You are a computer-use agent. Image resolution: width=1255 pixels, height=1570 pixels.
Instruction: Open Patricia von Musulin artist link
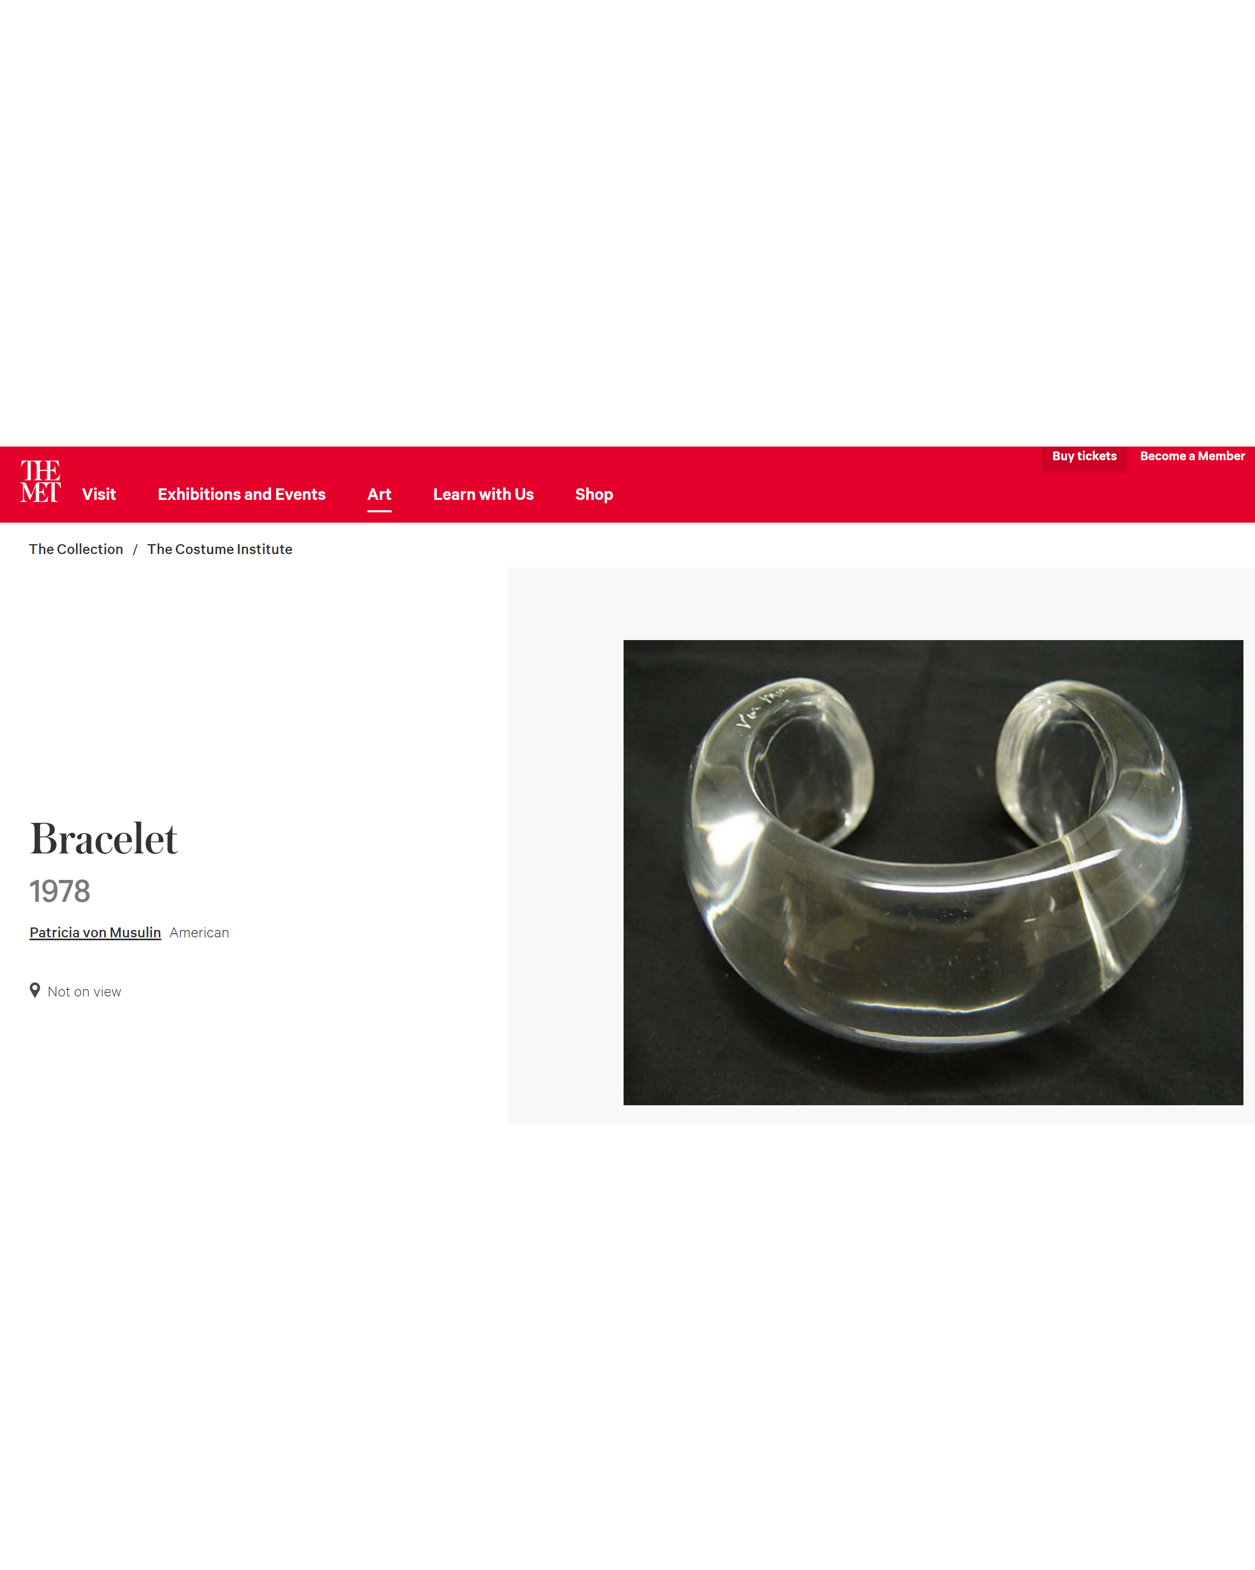pyautogui.click(x=95, y=932)
